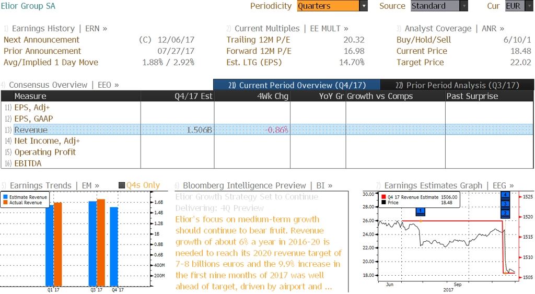Click the black Price legend swatch
The height and width of the screenshot is (294, 535).
pos(383,203)
